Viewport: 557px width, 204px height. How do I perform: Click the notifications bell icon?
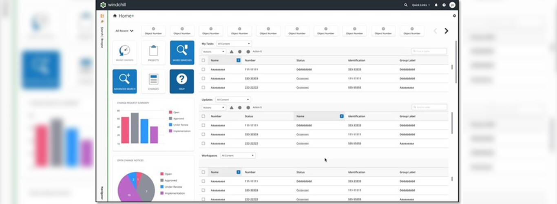(x=436, y=5)
